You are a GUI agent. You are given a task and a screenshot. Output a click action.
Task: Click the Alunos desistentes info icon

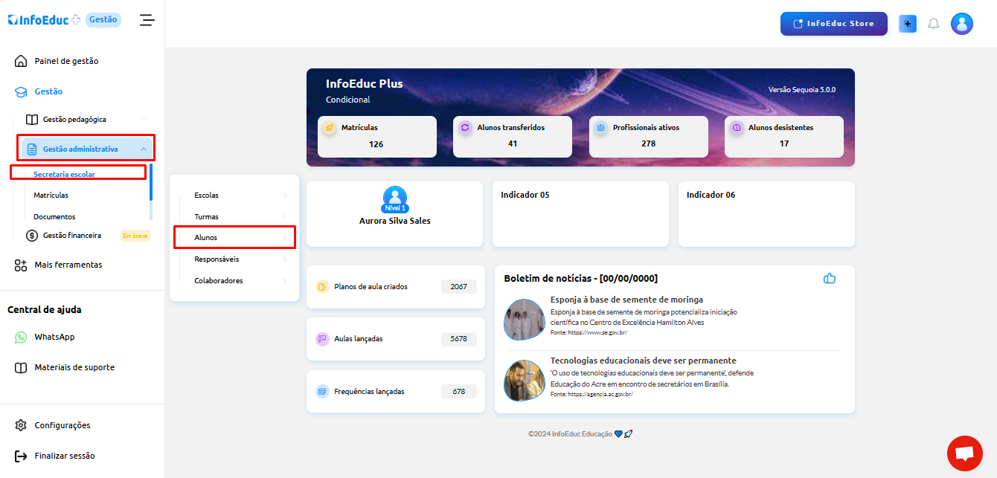737,128
